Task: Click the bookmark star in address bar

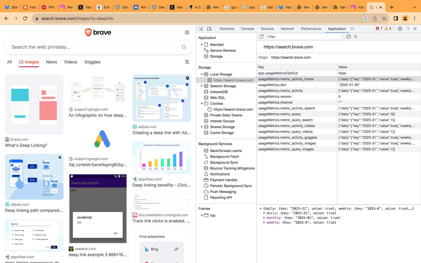Action: click(384, 18)
